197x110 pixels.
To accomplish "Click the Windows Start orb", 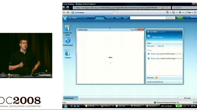I will [65, 106].
